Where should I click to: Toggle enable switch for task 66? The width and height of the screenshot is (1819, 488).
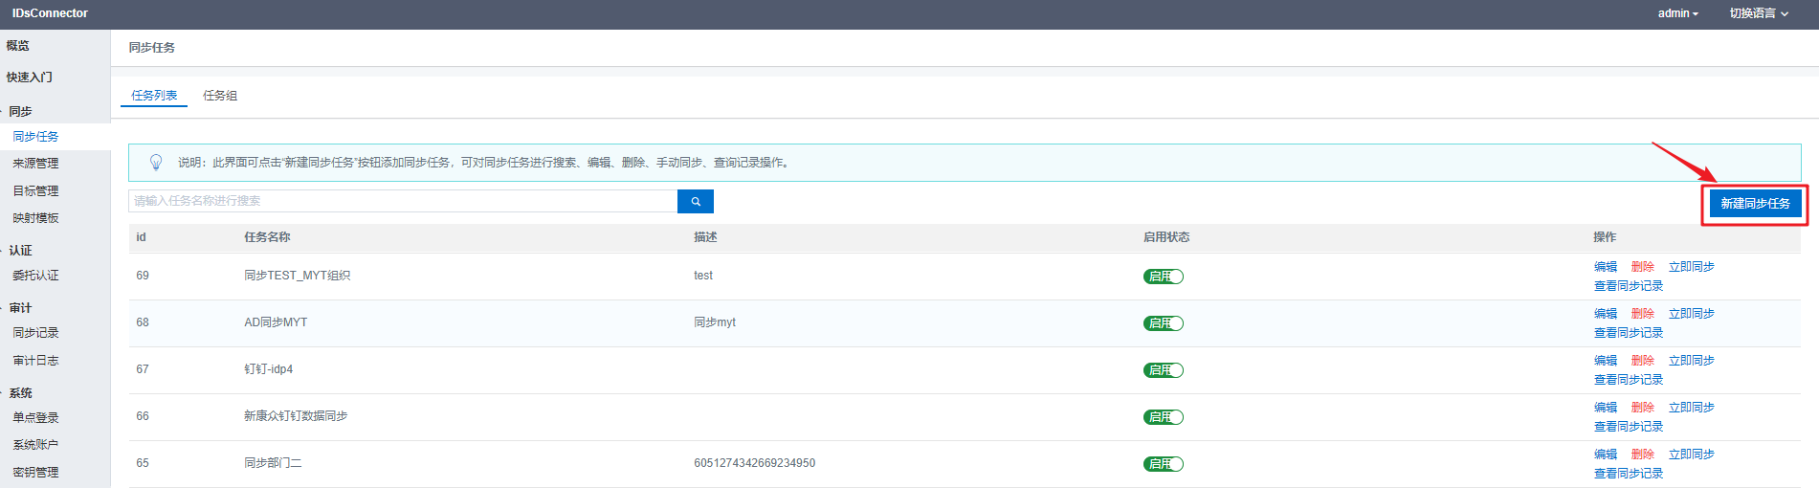[x=1164, y=417]
